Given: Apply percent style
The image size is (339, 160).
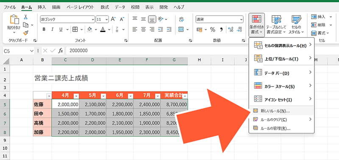Looking at the screenshot, I should (213, 30).
